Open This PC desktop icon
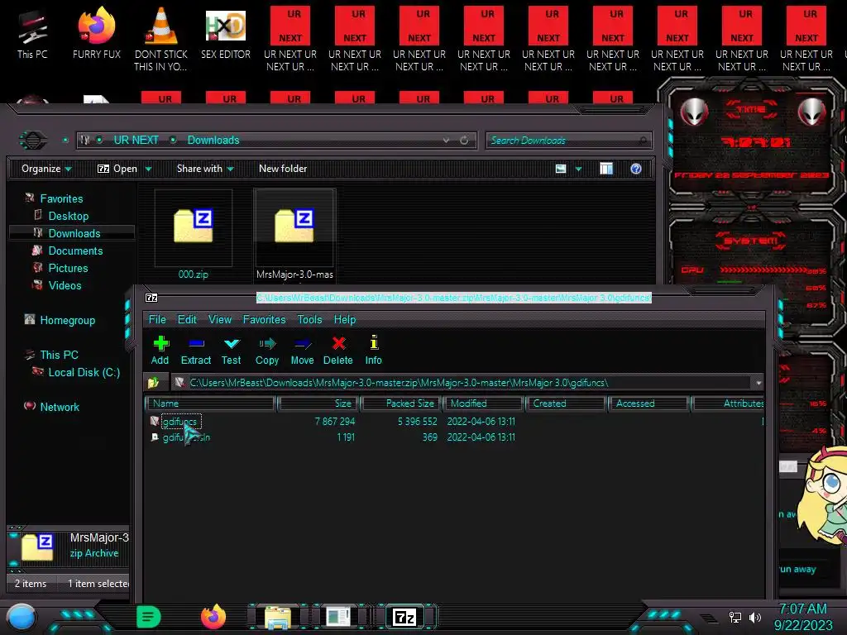The width and height of the screenshot is (847, 635). (x=32, y=33)
